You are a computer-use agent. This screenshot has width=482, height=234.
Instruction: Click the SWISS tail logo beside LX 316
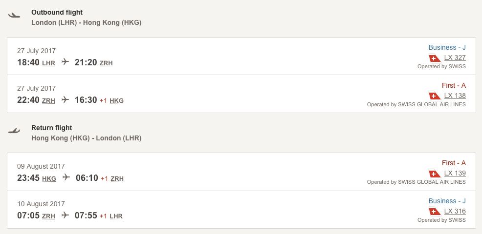pyautogui.click(x=435, y=211)
